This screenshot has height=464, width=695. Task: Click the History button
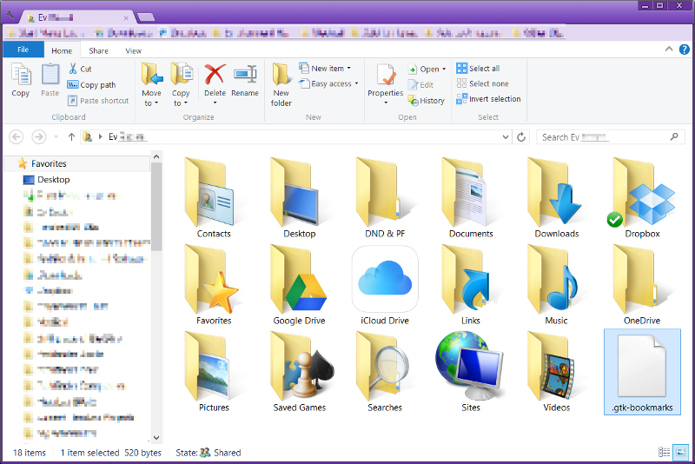point(426,101)
